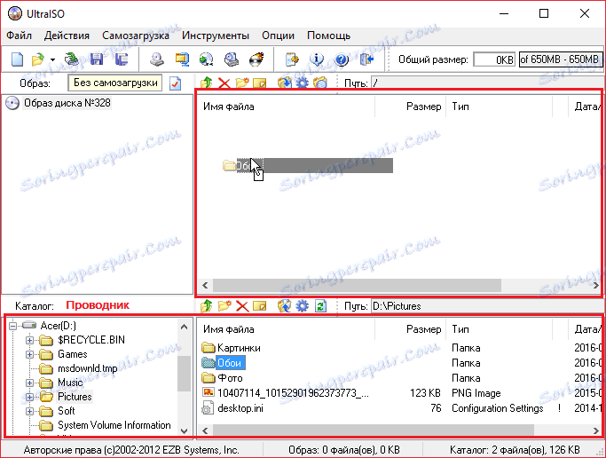Open the Файл menu

pyautogui.click(x=19, y=36)
